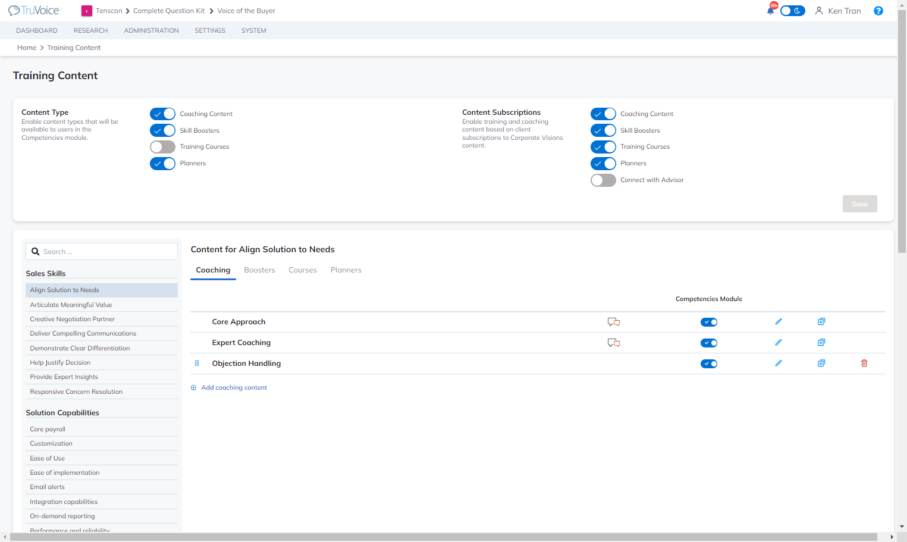The height and width of the screenshot is (542, 907).
Task: Grab the Objection Handling drag handle
Action: (197, 364)
